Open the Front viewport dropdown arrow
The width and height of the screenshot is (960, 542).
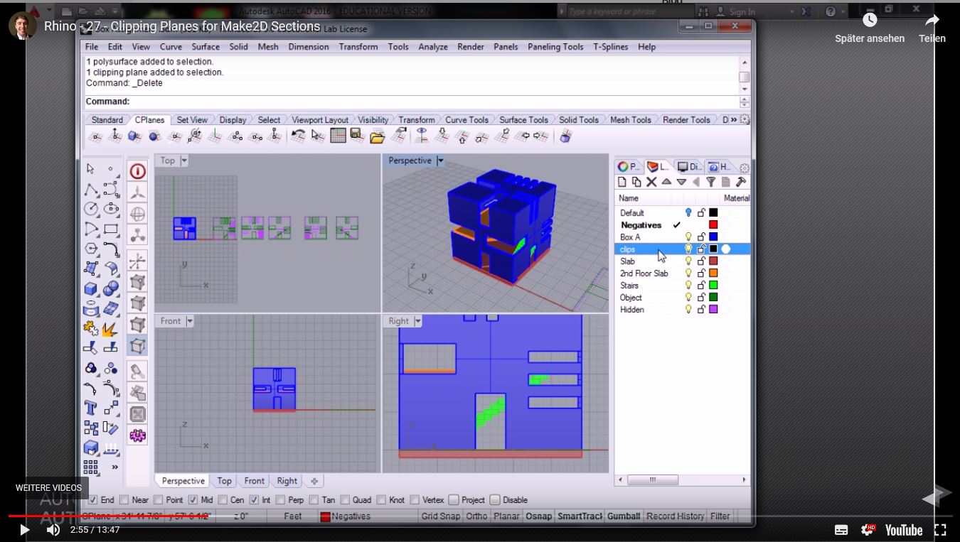pos(190,321)
